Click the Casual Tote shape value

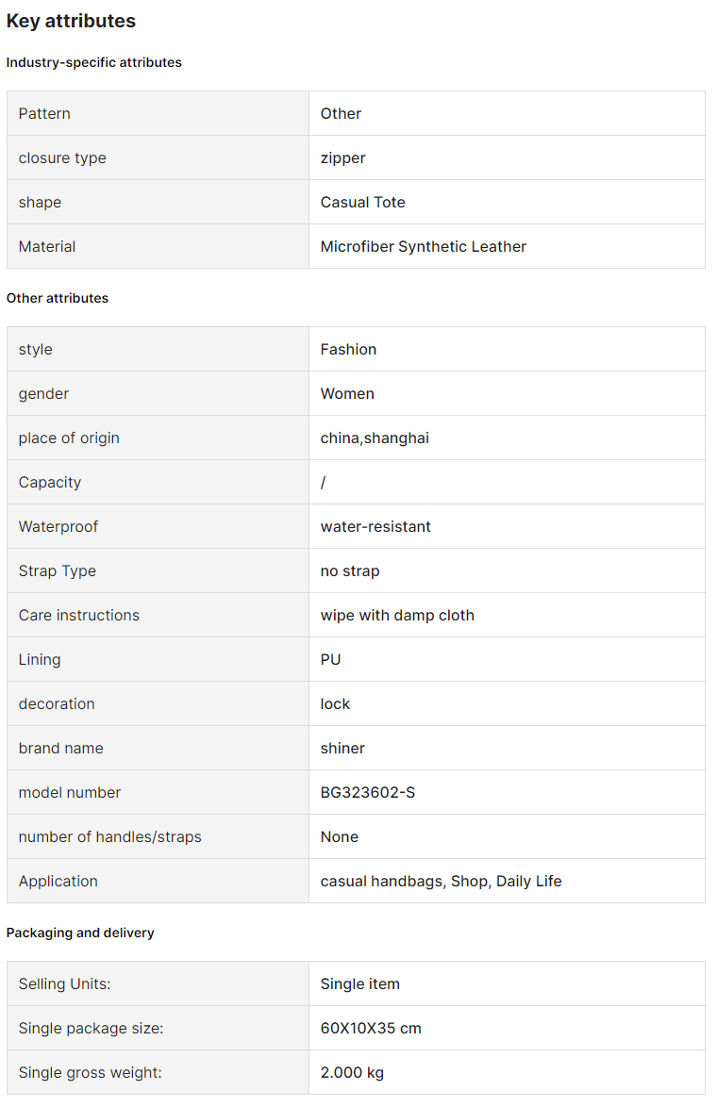point(362,202)
